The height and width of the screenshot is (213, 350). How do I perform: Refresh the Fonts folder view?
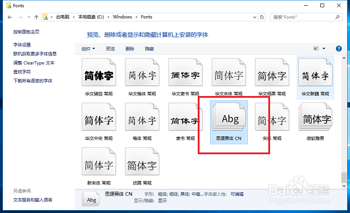(262, 17)
